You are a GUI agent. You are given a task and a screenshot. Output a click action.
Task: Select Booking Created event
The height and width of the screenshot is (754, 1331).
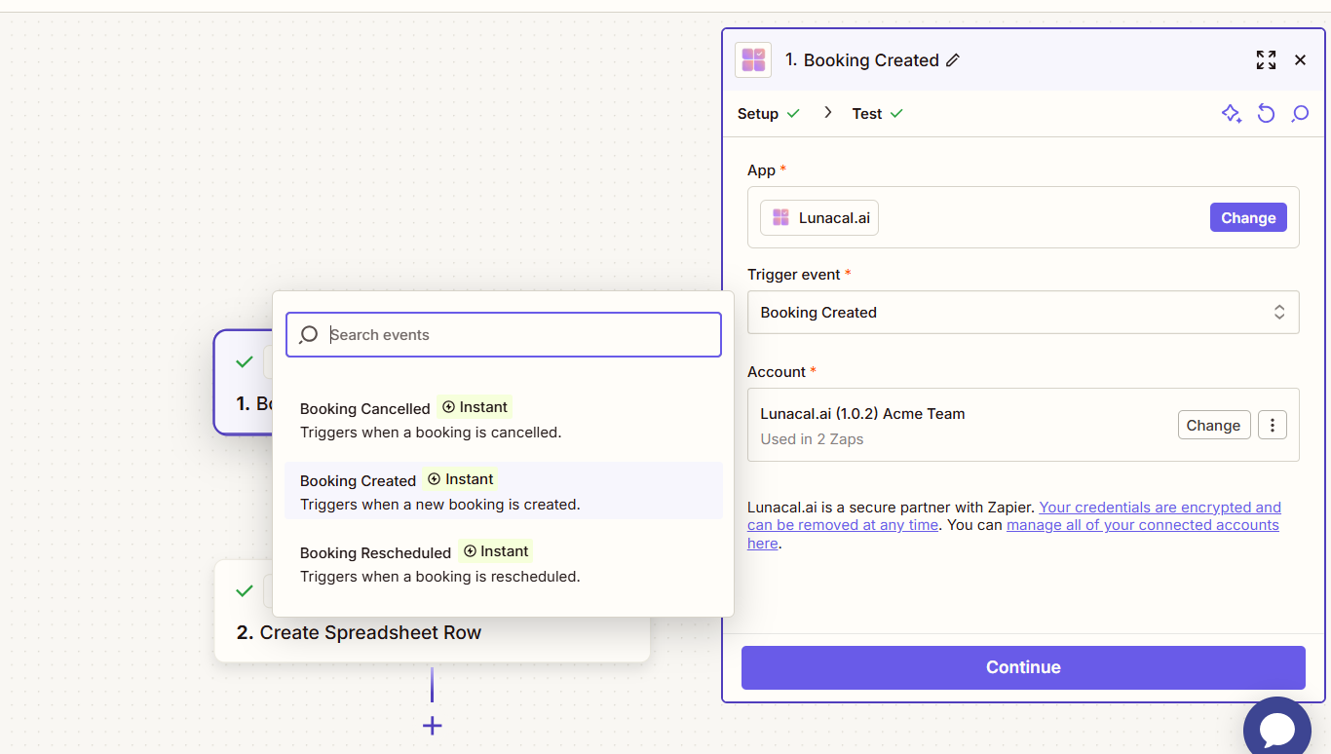504,491
